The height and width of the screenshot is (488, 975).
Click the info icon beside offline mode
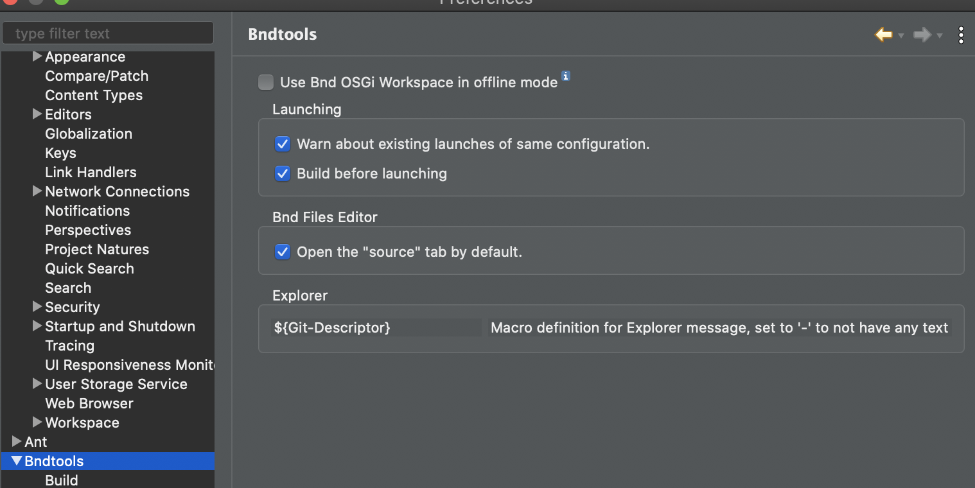566,75
